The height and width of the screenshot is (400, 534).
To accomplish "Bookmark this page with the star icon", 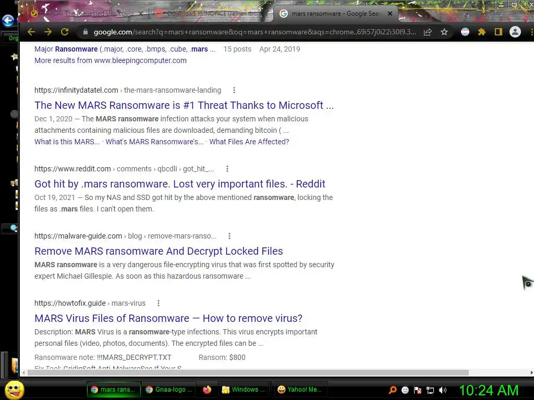I will pos(444,32).
